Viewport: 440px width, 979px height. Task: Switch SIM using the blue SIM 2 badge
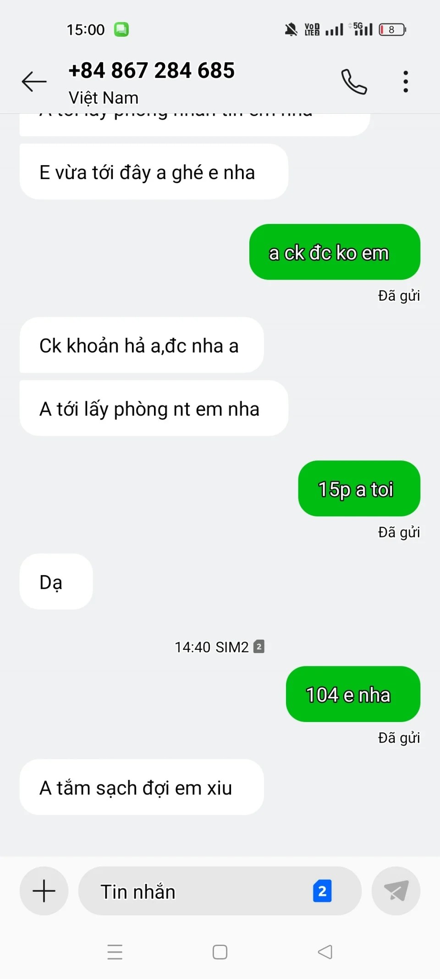(322, 891)
